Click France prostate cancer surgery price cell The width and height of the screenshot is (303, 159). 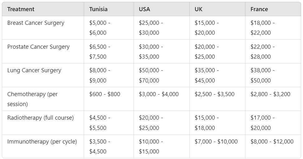click(x=263, y=52)
